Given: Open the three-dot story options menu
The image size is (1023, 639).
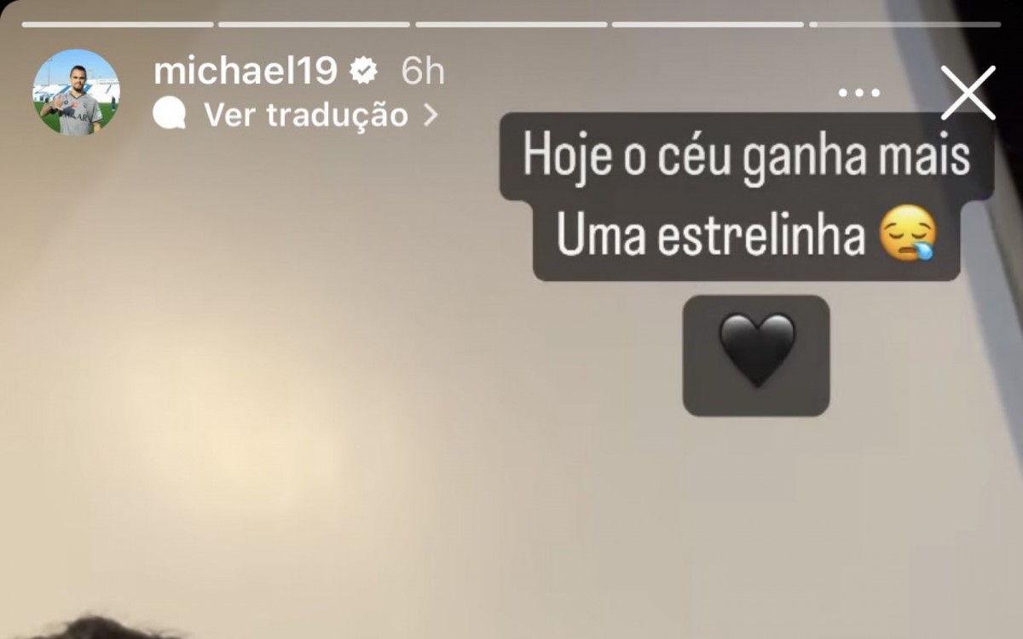Looking at the screenshot, I should [858, 93].
